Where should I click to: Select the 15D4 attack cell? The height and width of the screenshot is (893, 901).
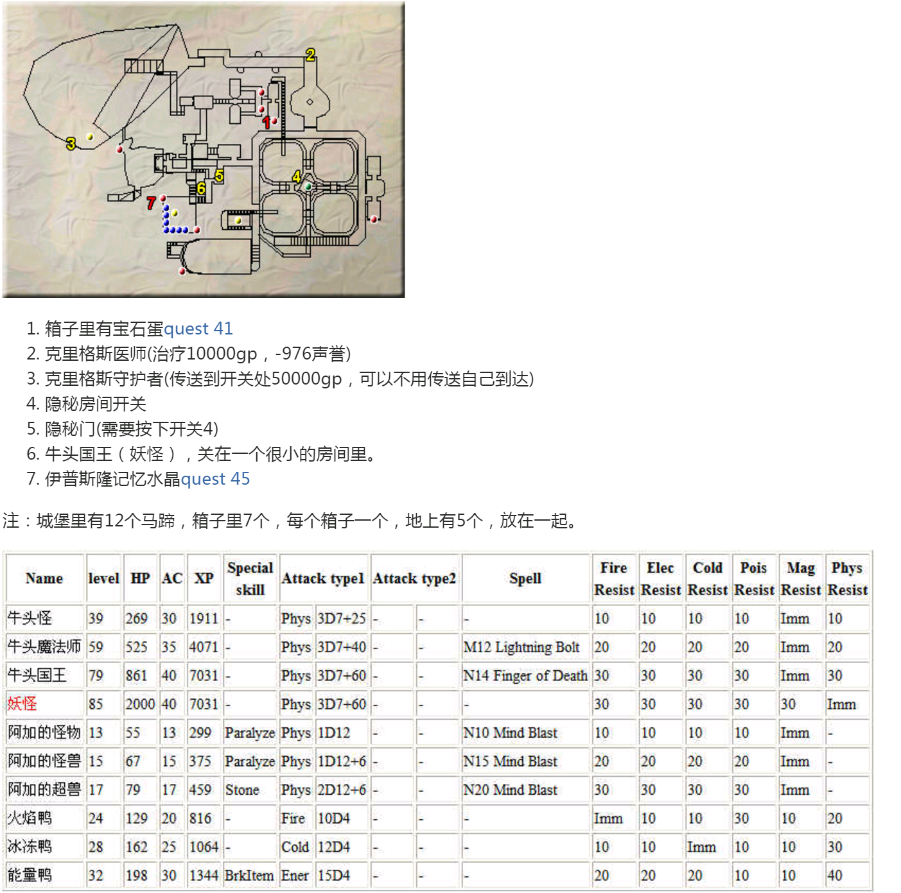coord(342,876)
